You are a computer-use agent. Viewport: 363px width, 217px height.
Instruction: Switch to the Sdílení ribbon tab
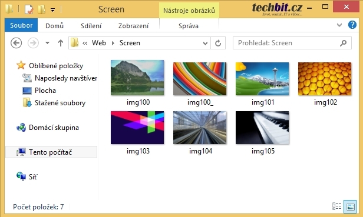coord(91,26)
